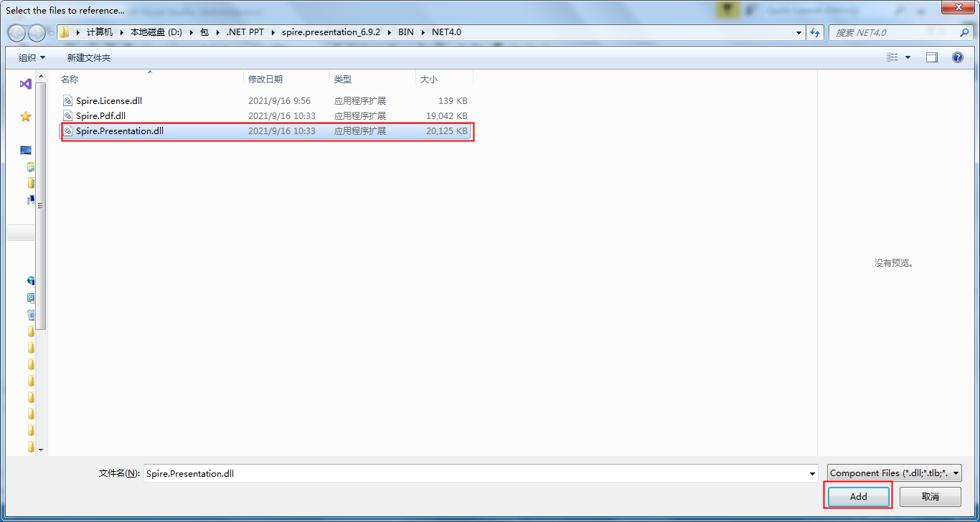The image size is (980, 522).
Task: Open recent locations dropdown arrow
Action: tap(51, 33)
